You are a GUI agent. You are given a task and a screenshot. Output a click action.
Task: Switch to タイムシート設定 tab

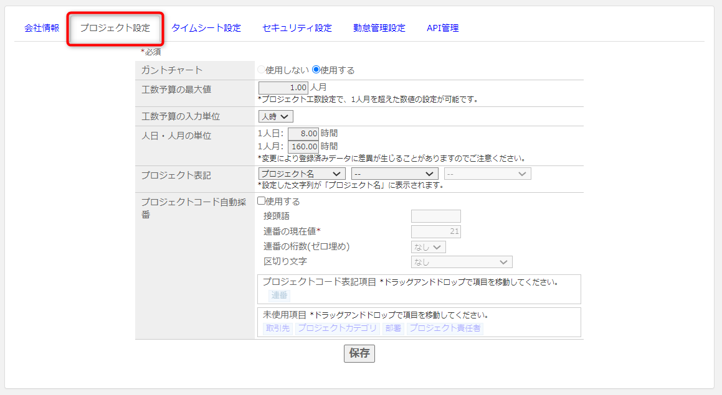click(x=206, y=28)
